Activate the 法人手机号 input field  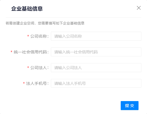pyautogui.click(x=96, y=83)
